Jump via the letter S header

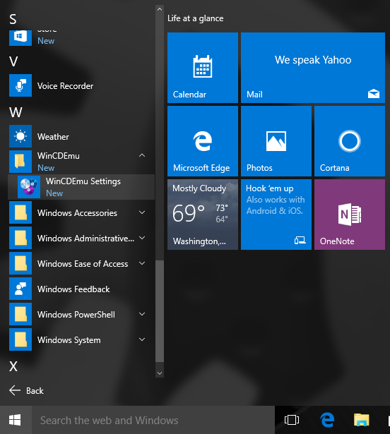tap(13, 19)
